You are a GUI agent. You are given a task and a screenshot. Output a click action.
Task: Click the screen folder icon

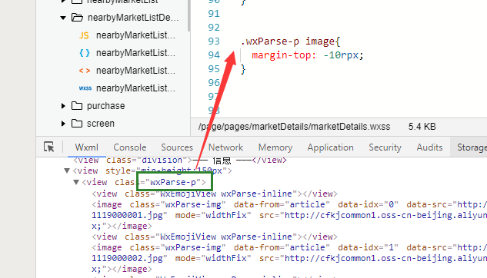pyautogui.click(x=77, y=124)
